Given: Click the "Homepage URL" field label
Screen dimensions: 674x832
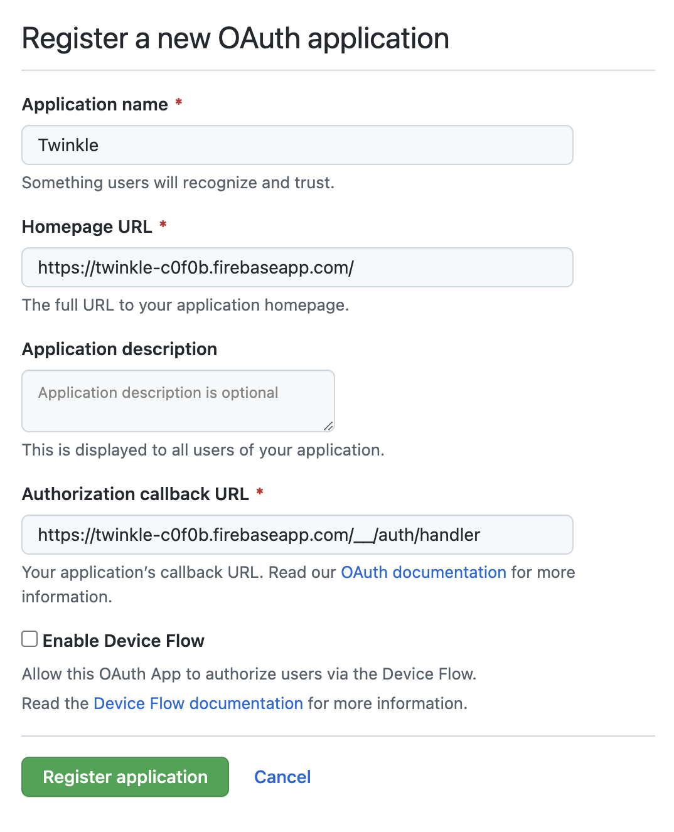Looking at the screenshot, I should [87, 227].
